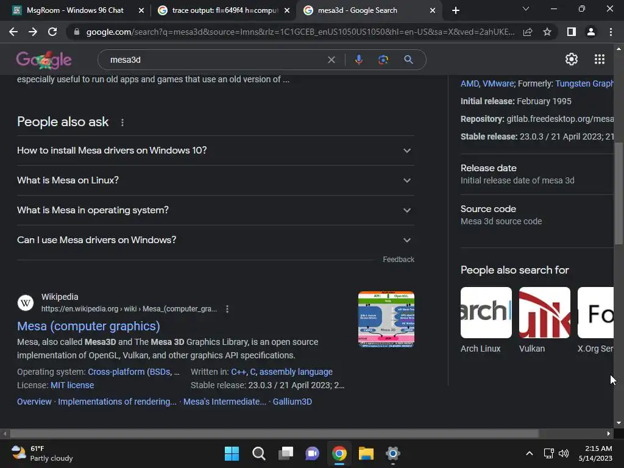Open Implementations of rendering sitelink
Screen dimensions: 624x468
tap(117, 402)
